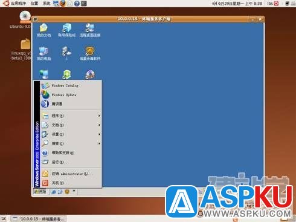This screenshot has width=296, height=222.
Task: Close the 10.0.0.15 终端服务客户端 window
Action: coord(260,19)
